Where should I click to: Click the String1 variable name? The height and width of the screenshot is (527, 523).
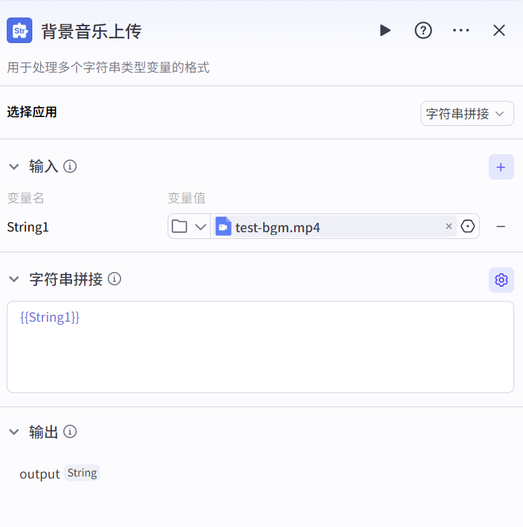28,227
